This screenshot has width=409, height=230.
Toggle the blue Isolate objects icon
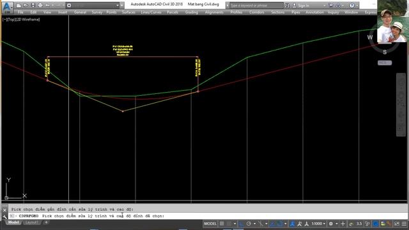point(376,224)
